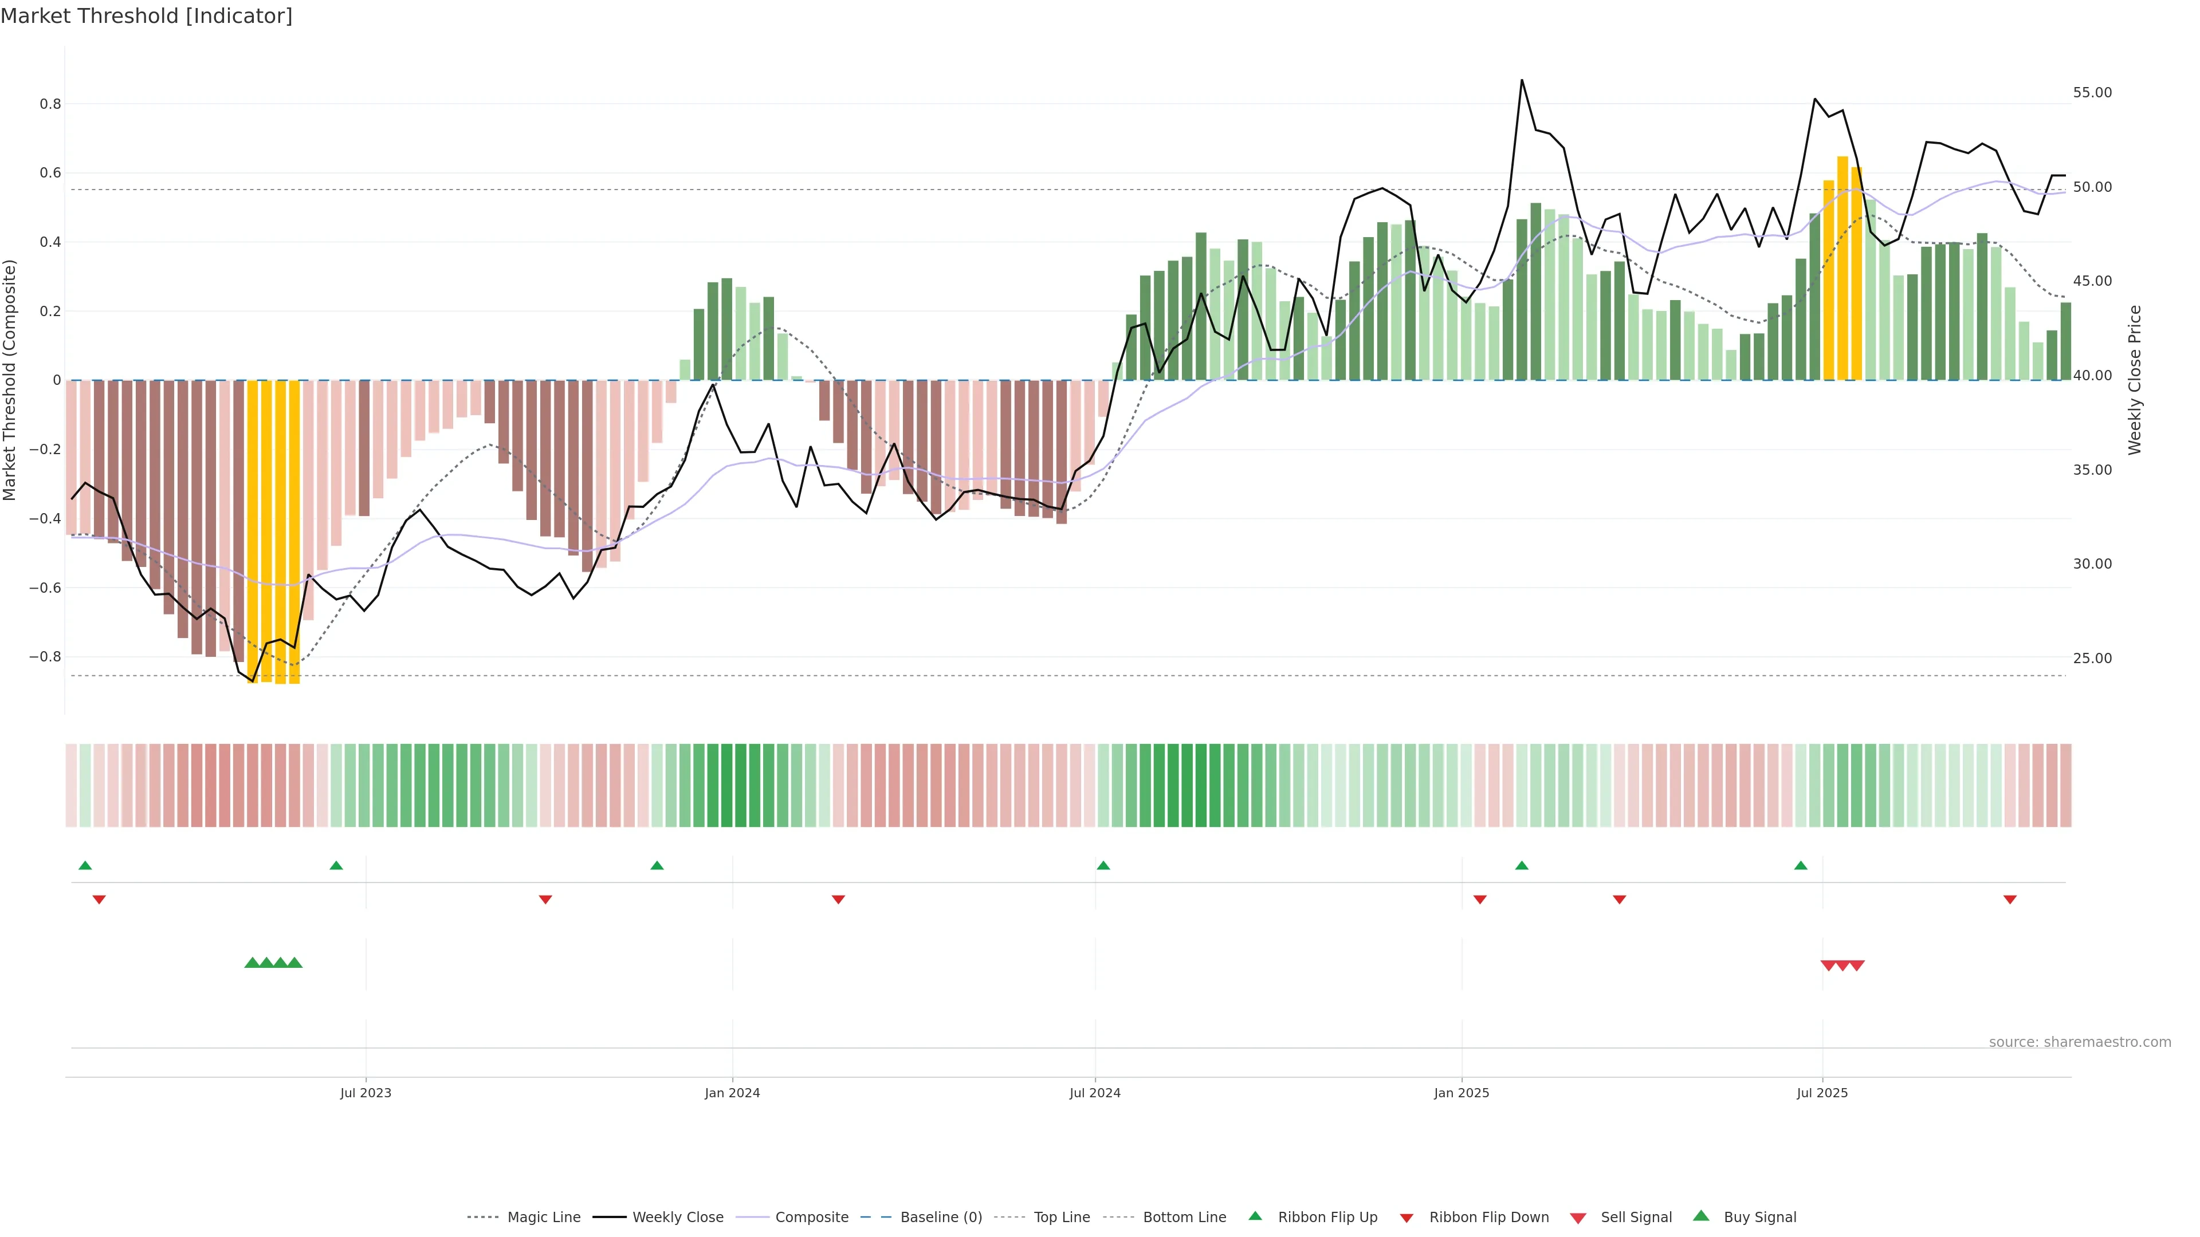Click the Magic Line legend marker
The height and width of the screenshot is (1237, 2200).
484,1218
